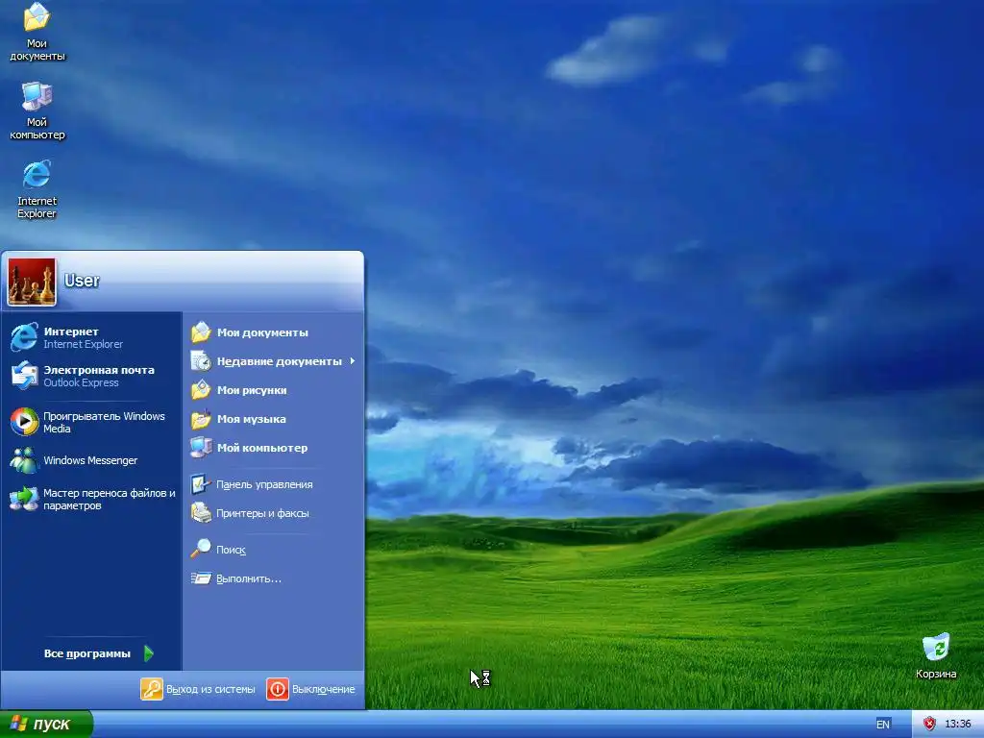Click the red power icon for Выключение
Screen dimensions: 984x738
pos(278,689)
